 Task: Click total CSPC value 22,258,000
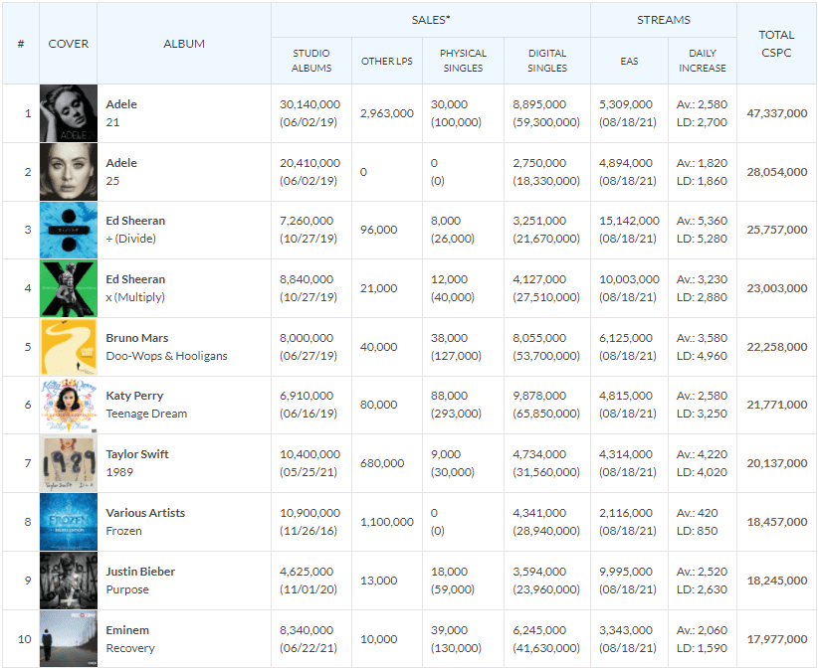pyautogui.click(x=777, y=347)
